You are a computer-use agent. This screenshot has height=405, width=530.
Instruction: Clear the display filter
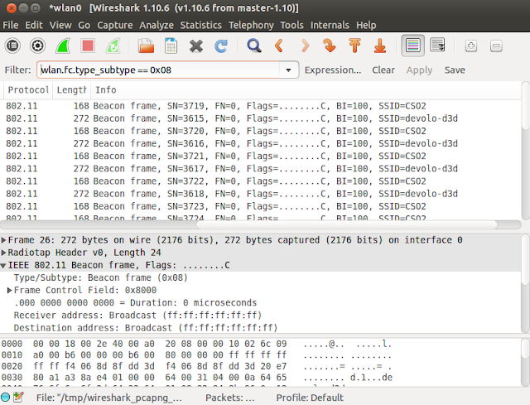tap(383, 70)
